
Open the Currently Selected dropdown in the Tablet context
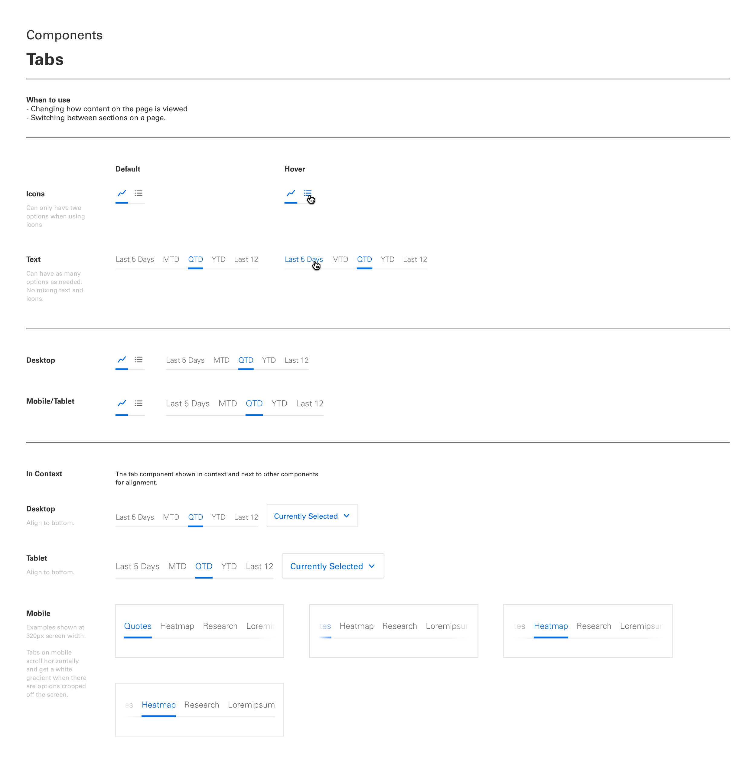(x=332, y=566)
